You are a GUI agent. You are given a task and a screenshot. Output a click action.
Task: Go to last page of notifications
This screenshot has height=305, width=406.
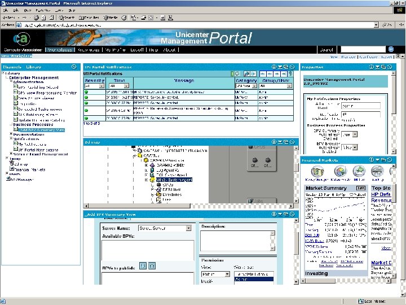click(284, 74)
